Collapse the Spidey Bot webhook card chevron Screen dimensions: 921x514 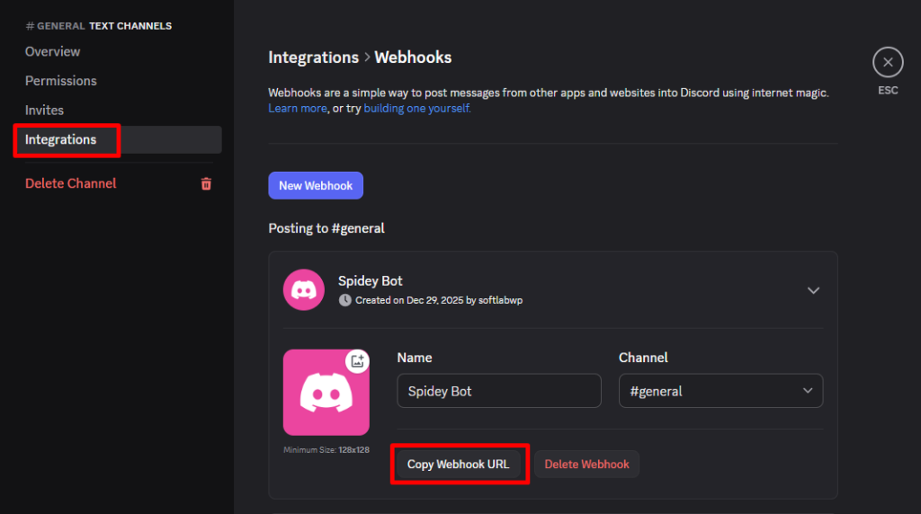[x=813, y=290]
